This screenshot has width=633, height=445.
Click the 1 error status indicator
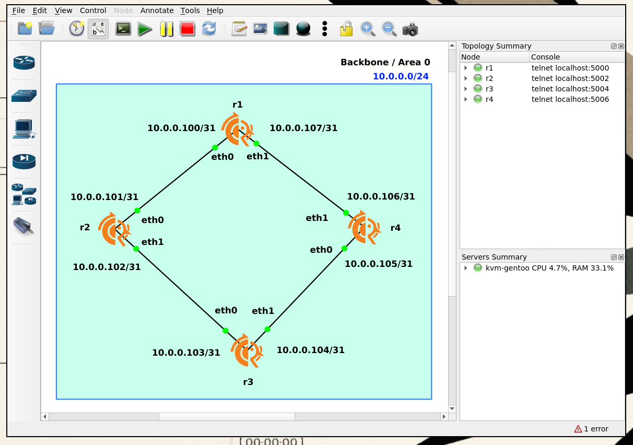591,429
